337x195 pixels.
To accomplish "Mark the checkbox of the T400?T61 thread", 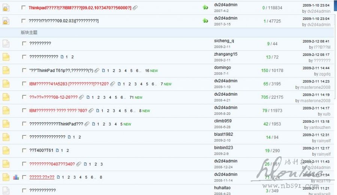I will (x=24, y=150).
